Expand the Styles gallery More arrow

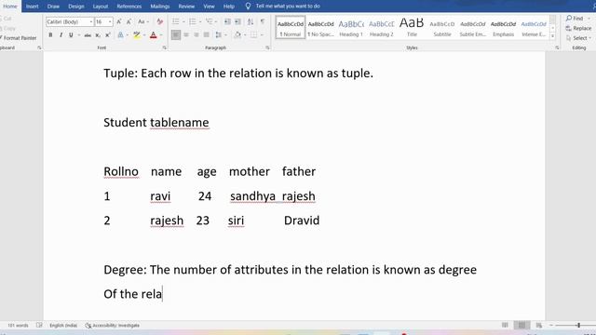(552, 36)
